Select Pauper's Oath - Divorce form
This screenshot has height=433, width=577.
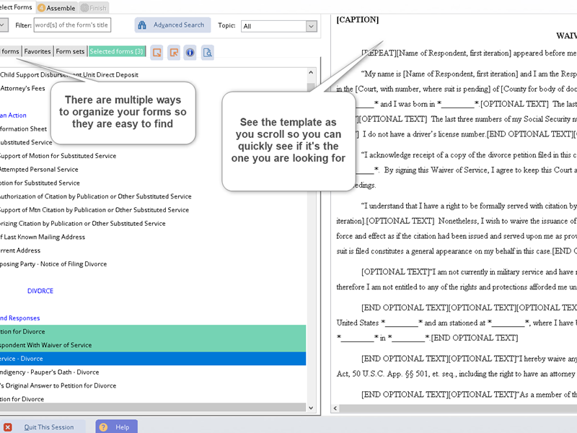(x=49, y=372)
